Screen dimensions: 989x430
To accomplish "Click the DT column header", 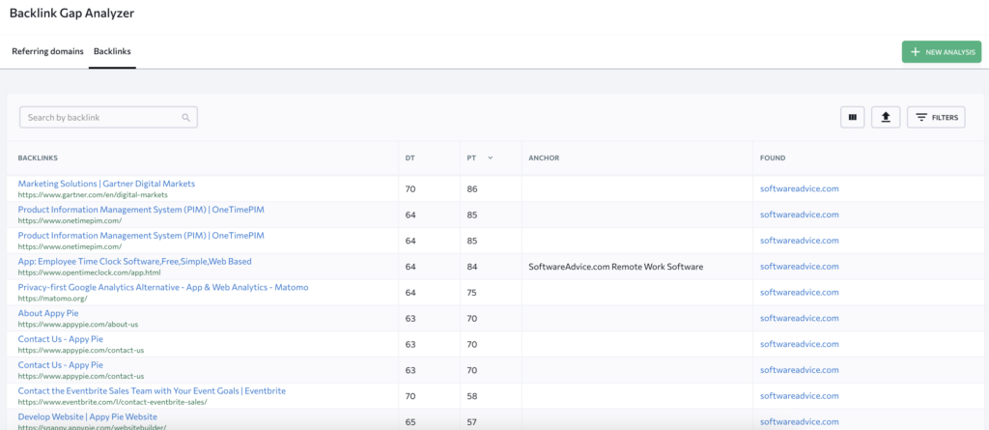I will pyautogui.click(x=410, y=158).
